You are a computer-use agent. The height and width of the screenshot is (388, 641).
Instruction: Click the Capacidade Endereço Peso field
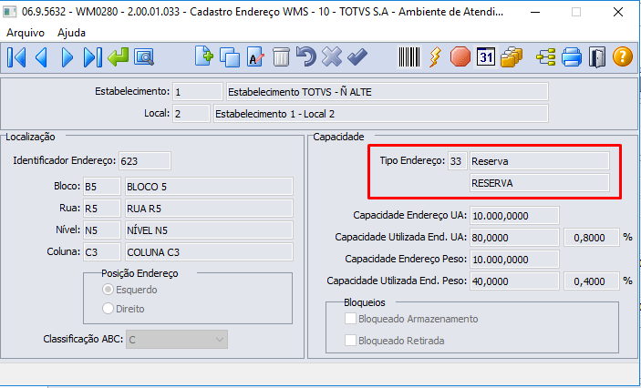[x=514, y=259]
